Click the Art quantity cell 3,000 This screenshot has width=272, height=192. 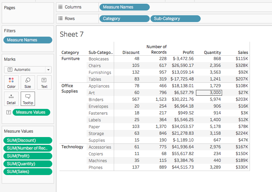point(209,93)
